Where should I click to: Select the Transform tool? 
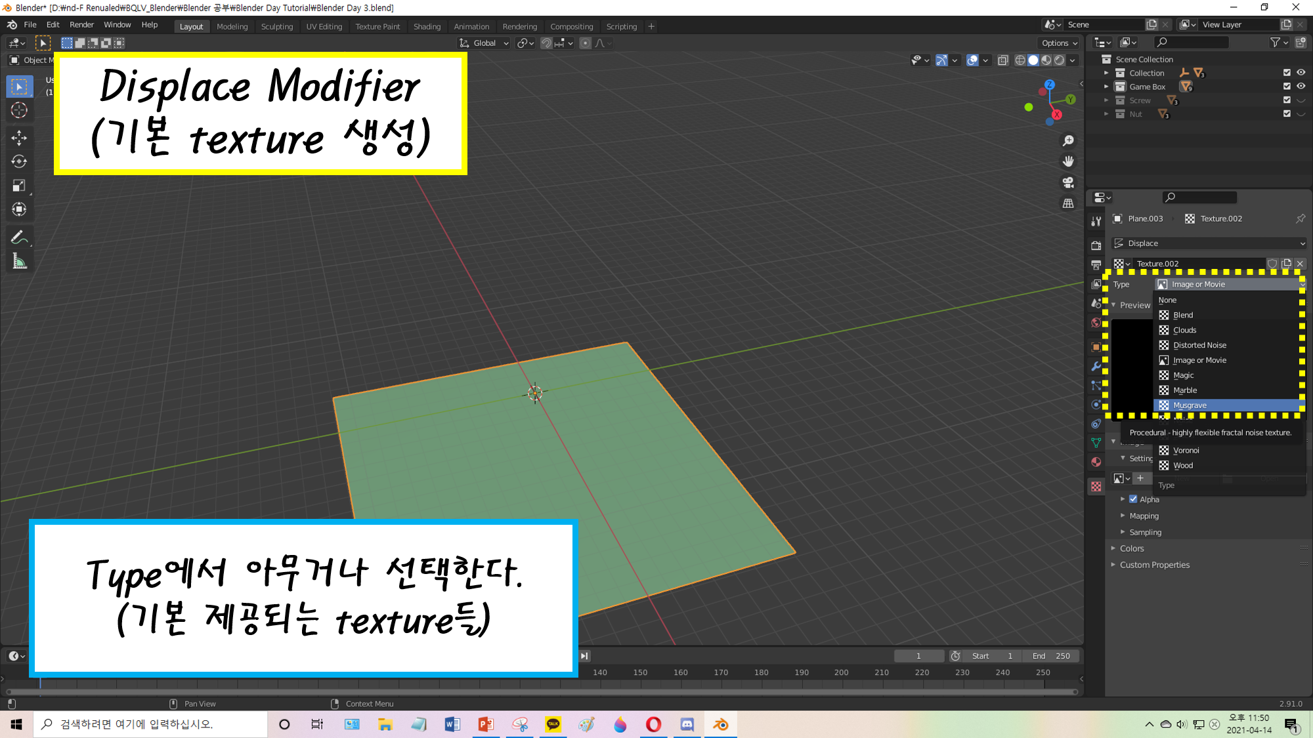[19, 209]
